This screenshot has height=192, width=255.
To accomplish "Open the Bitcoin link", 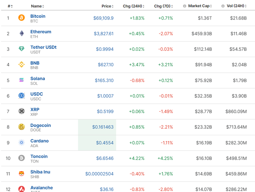I will (x=38, y=16).
